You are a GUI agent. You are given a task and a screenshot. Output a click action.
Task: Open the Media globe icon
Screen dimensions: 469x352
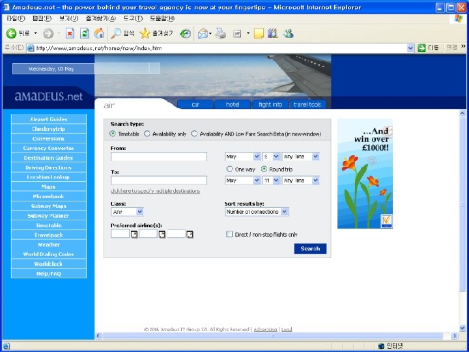pos(185,33)
